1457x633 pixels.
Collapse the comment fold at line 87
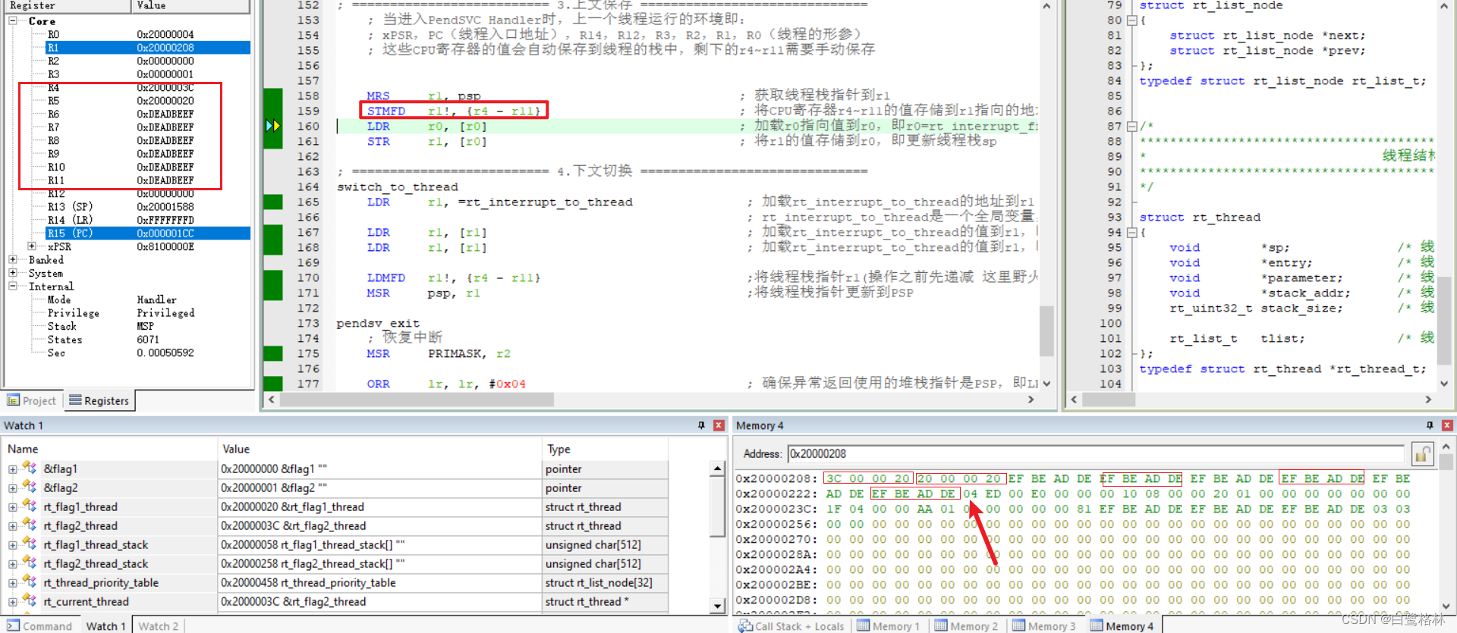coord(1131,127)
